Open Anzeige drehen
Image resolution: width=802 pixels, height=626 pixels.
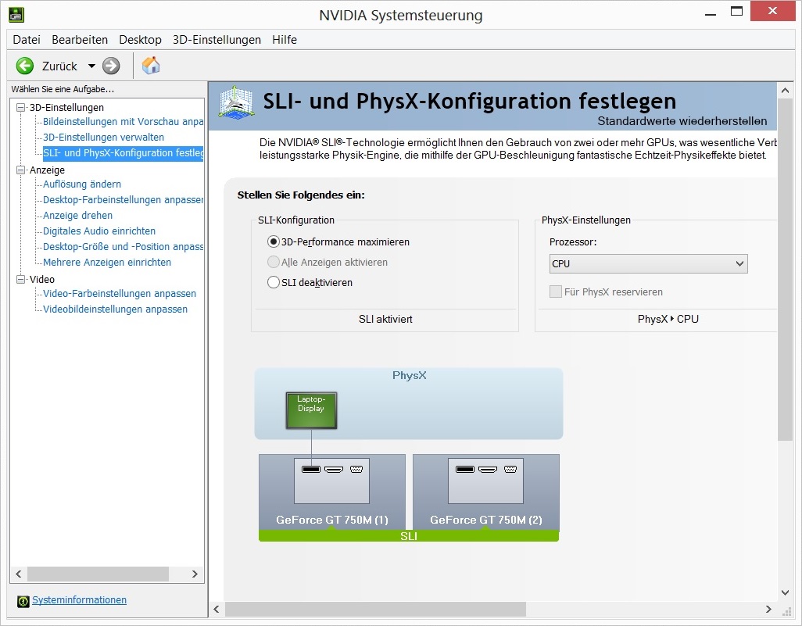pyautogui.click(x=77, y=216)
